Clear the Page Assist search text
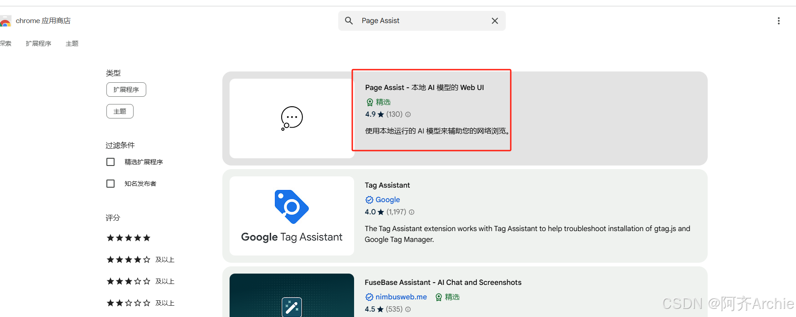 495,21
